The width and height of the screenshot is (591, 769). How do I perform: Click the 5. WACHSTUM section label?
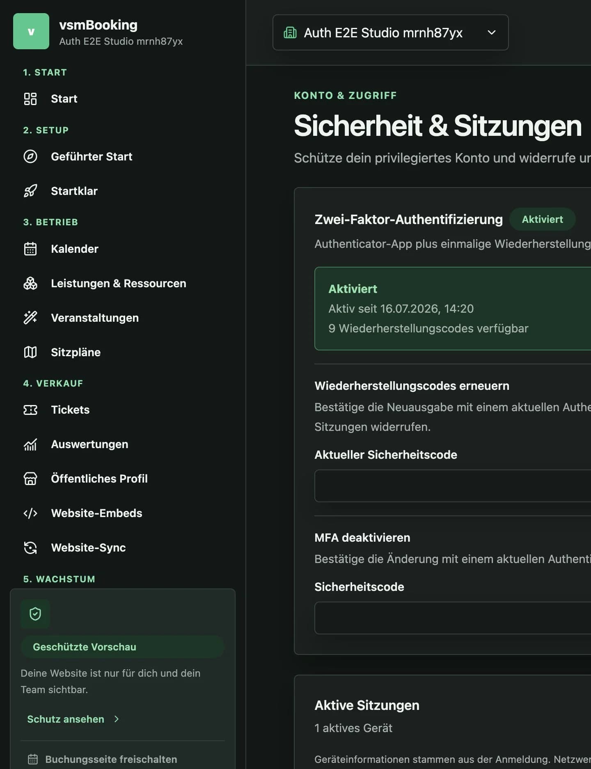click(x=59, y=579)
